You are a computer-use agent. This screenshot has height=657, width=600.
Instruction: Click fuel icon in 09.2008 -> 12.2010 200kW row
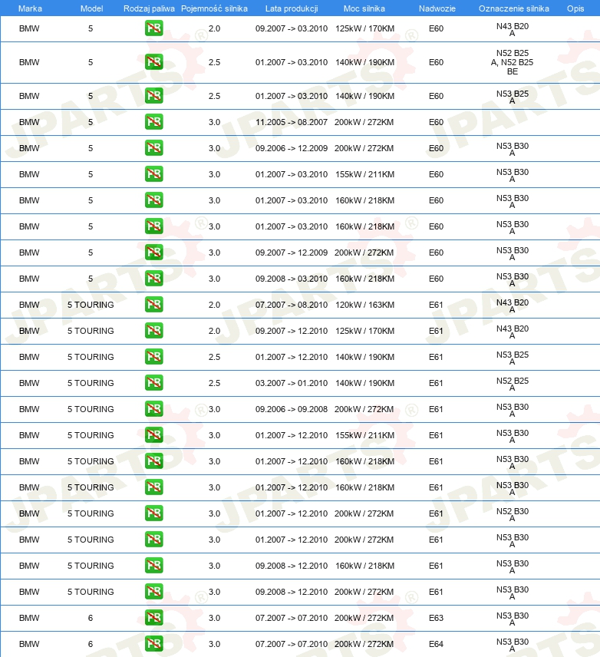[x=153, y=591]
